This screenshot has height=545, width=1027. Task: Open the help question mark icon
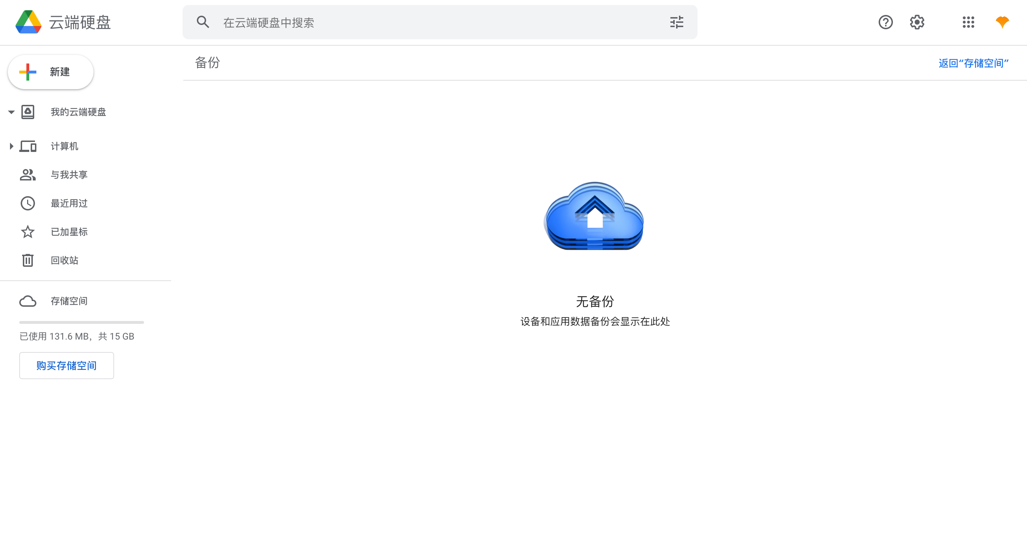click(x=885, y=22)
